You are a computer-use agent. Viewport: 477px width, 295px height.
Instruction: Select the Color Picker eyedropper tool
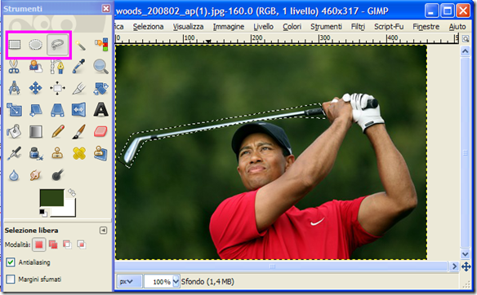79,67
